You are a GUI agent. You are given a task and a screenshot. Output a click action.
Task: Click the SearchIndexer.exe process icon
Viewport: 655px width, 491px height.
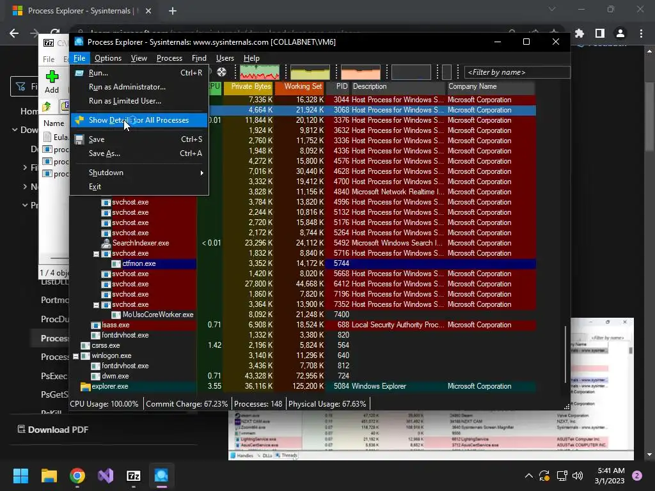click(x=106, y=243)
